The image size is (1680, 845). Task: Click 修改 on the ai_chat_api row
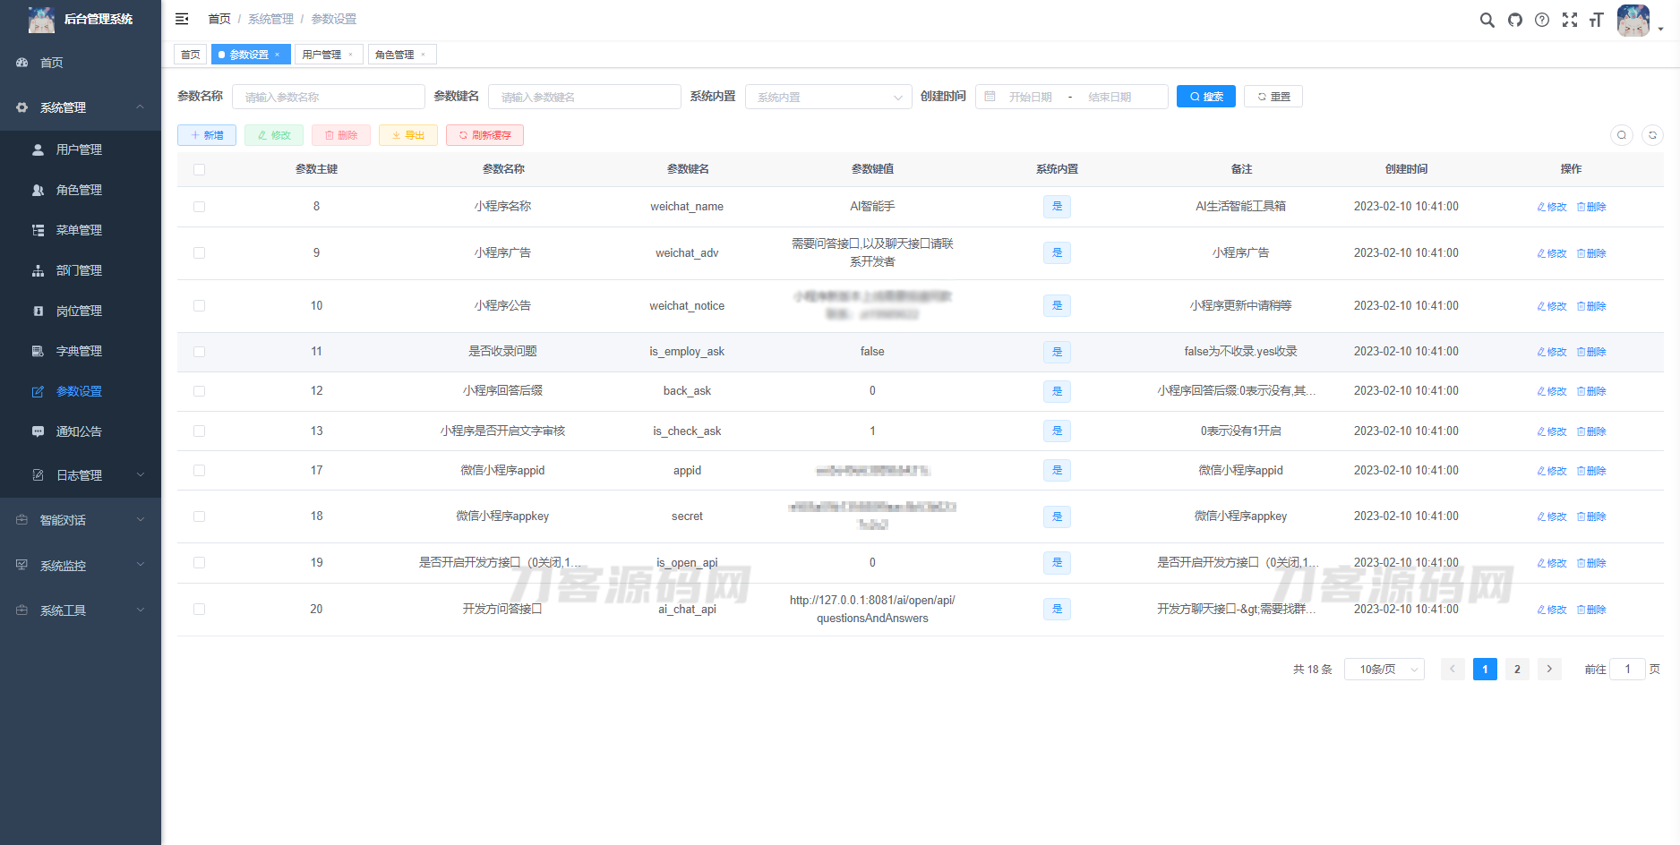1551,609
